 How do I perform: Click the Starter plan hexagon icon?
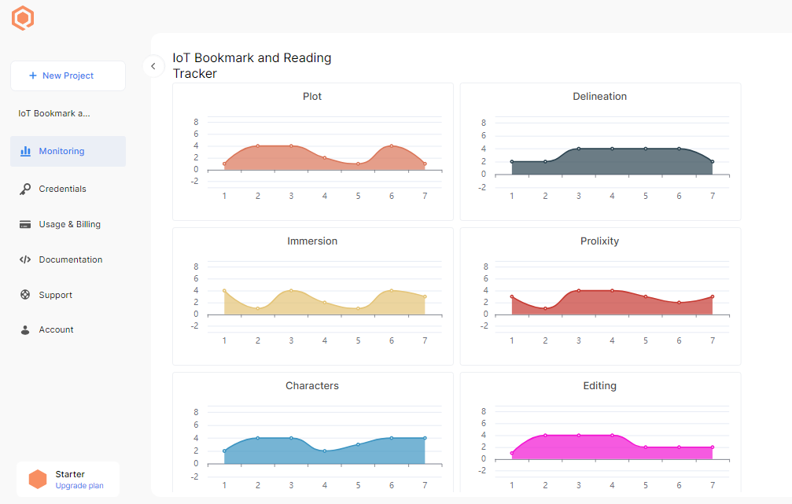pyautogui.click(x=38, y=480)
